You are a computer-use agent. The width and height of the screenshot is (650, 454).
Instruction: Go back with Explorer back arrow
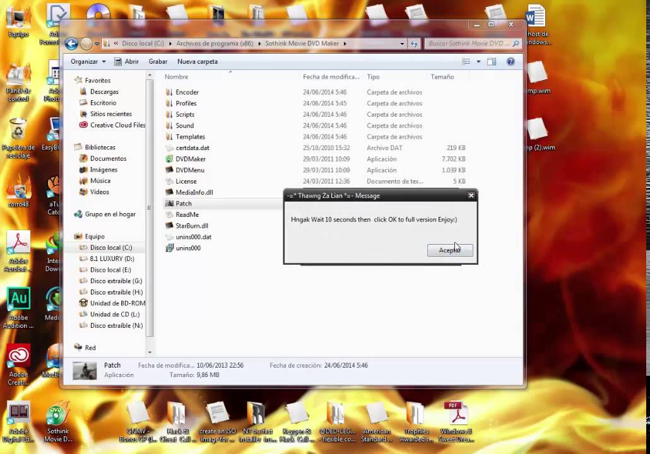[x=71, y=44]
